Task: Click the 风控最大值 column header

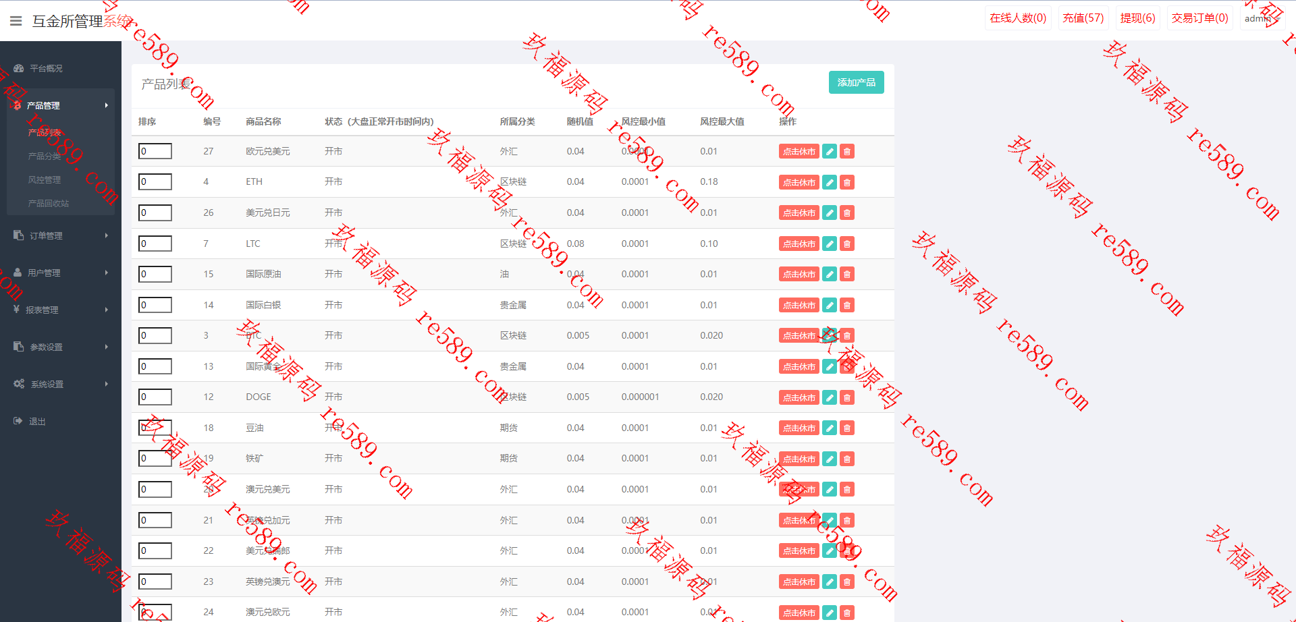Action: (x=722, y=121)
